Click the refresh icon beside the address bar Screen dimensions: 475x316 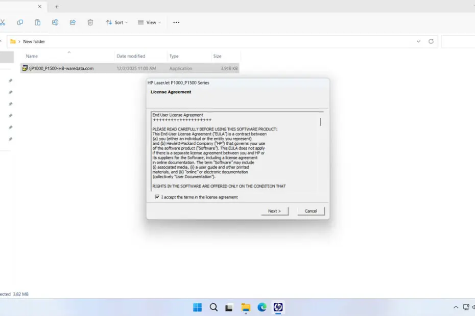[431, 41]
